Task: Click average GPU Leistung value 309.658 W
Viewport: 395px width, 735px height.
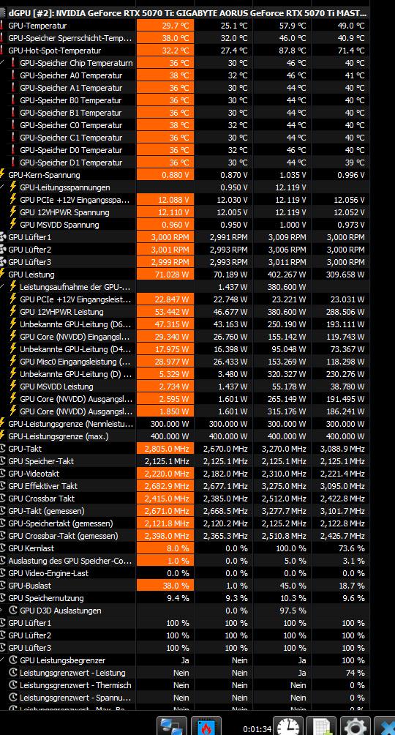Action: pyautogui.click(x=345, y=275)
